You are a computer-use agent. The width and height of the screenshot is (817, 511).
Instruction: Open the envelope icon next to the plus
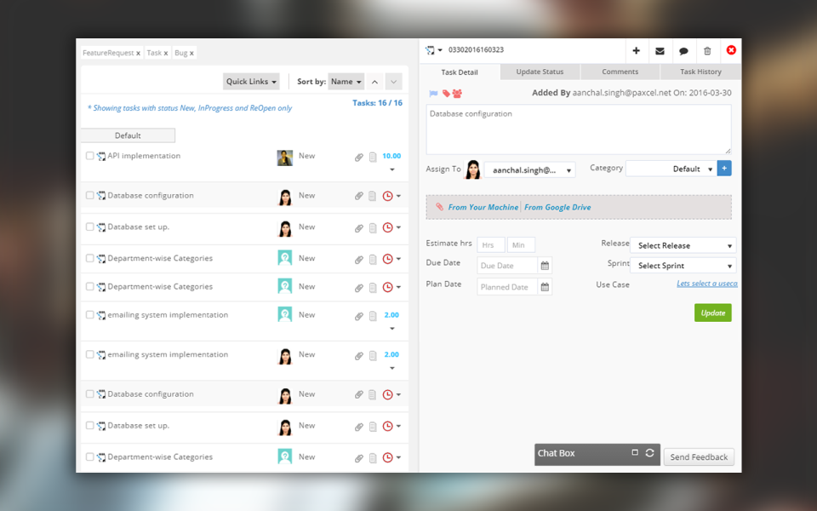pos(660,50)
